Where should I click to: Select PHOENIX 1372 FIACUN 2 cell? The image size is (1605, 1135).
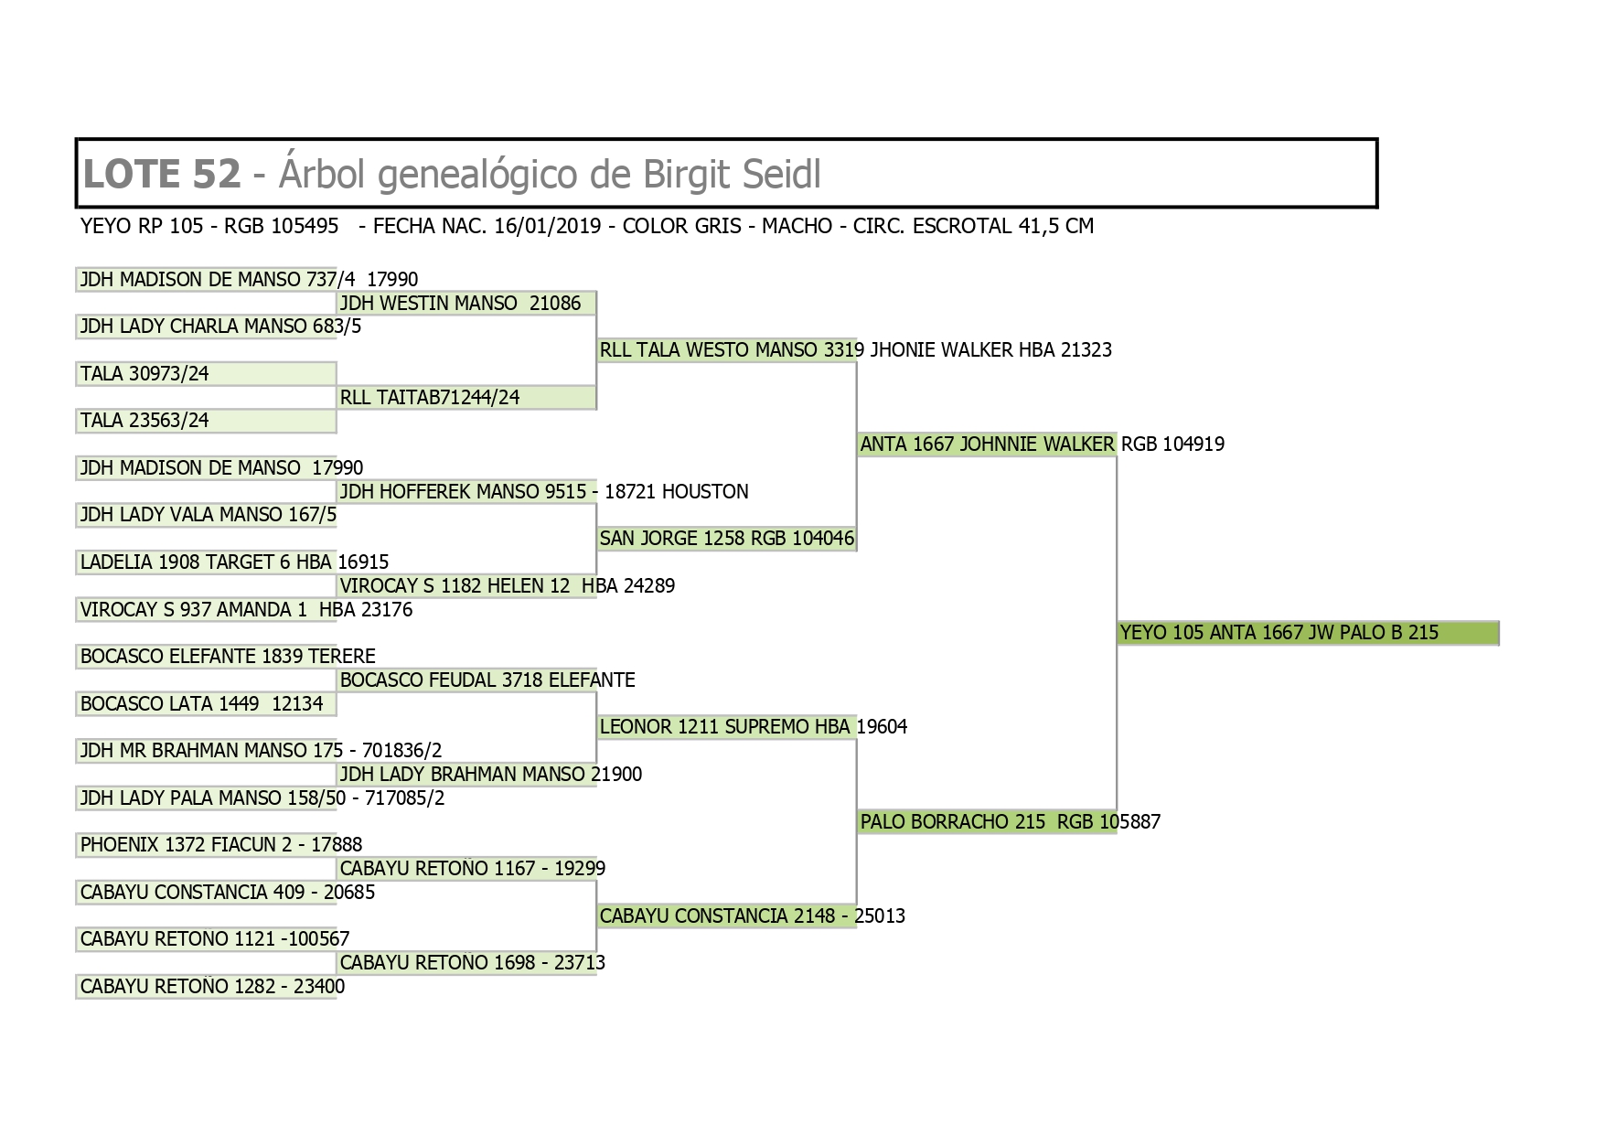click(208, 845)
